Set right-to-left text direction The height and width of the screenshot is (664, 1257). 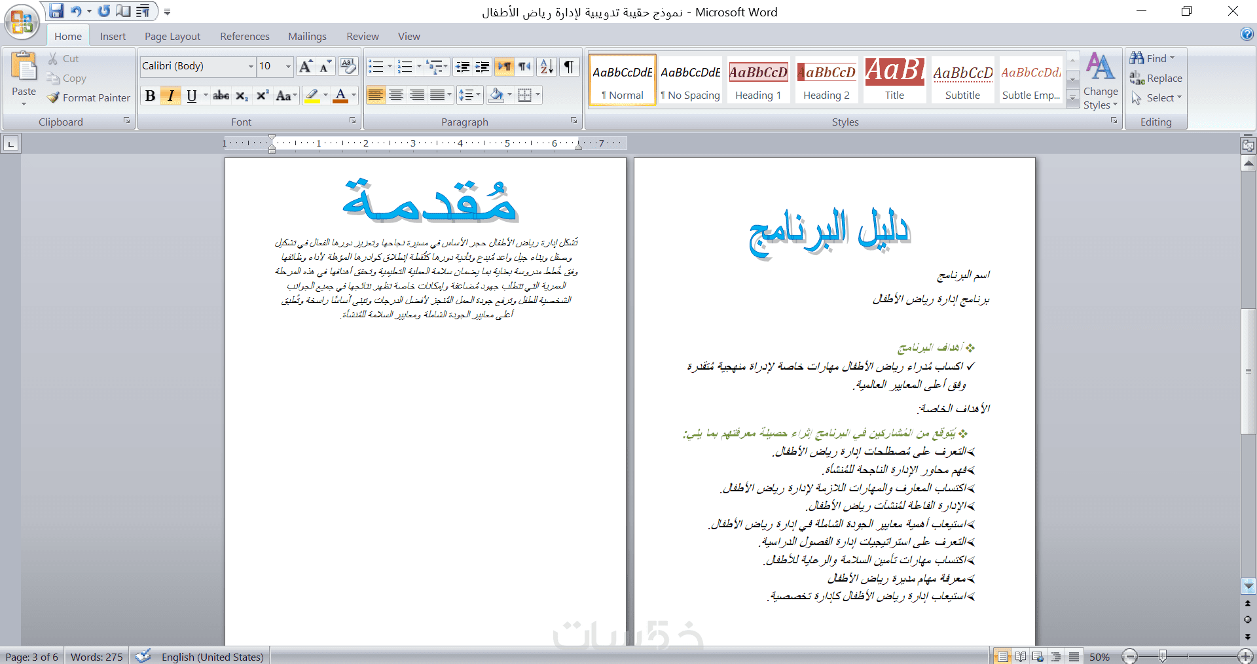524,66
